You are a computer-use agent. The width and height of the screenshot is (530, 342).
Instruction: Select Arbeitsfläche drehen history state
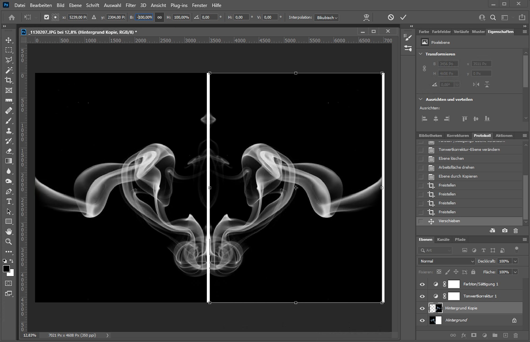point(456,167)
